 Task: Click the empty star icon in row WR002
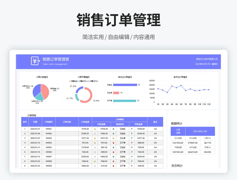[95, 133]
